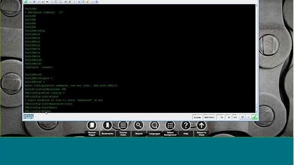
Task: Click the Row value in status bar
Action: coord(235,117)
